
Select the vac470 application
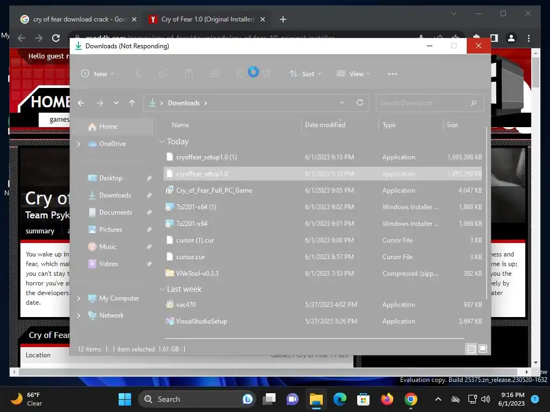pyautogui.click(x=323, y=305)
